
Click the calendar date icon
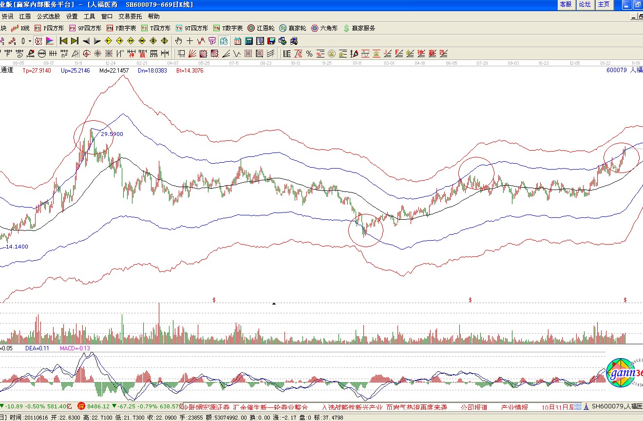[238, 41]
